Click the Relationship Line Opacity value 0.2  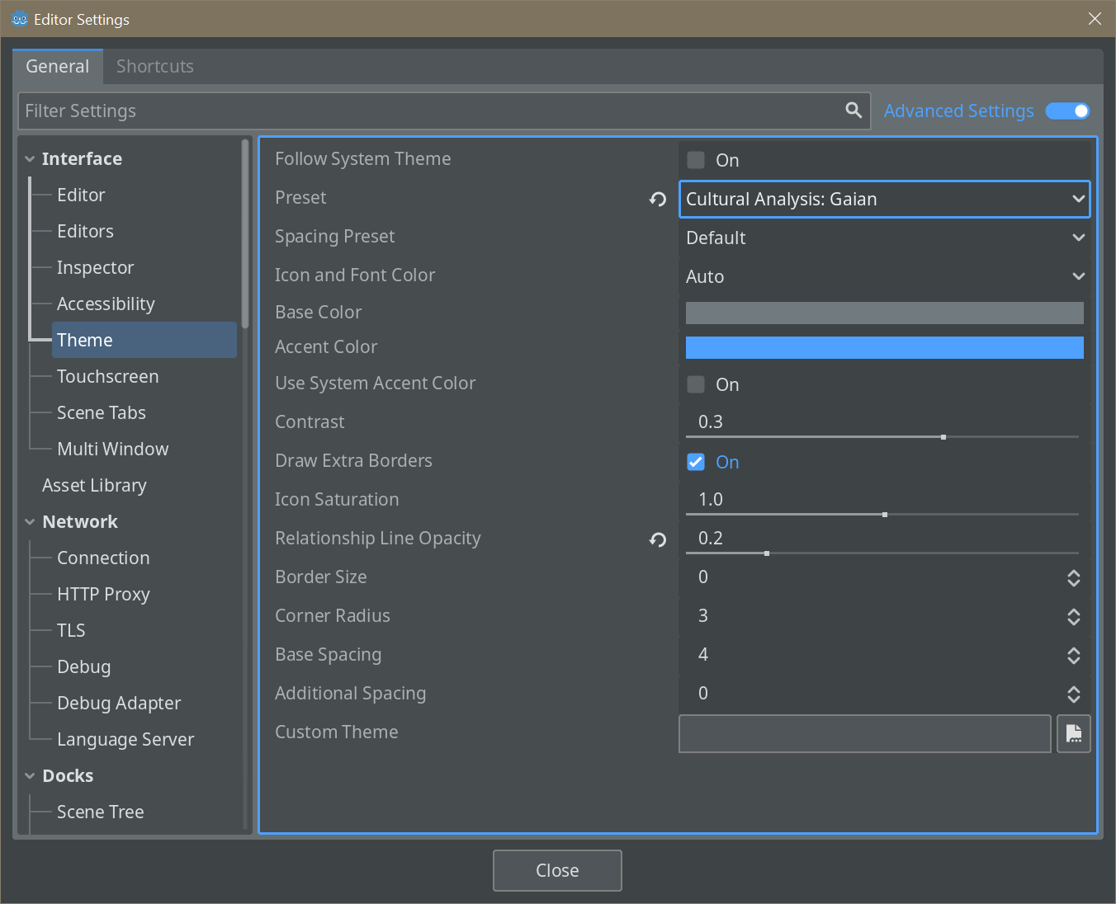click(711, 538)
